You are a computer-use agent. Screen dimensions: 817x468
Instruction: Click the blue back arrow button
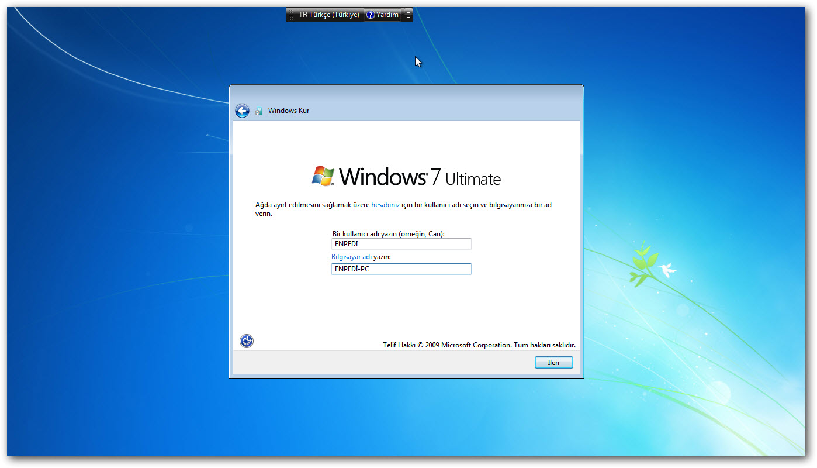tap(242, 111)
